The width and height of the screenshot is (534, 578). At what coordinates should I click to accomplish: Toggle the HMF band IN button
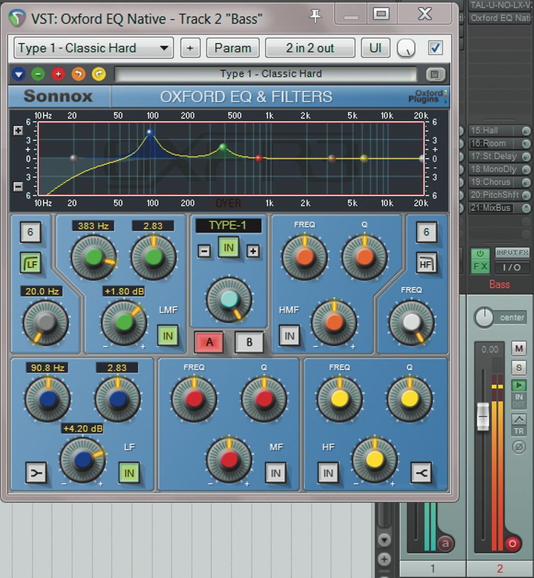pos(289,336)
